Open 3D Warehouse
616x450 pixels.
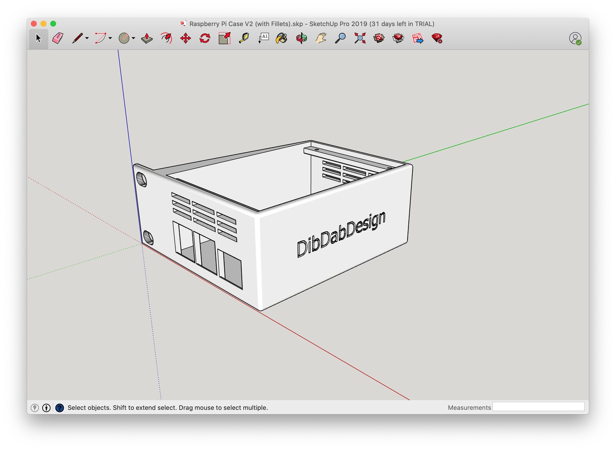(x=379, y=38)
